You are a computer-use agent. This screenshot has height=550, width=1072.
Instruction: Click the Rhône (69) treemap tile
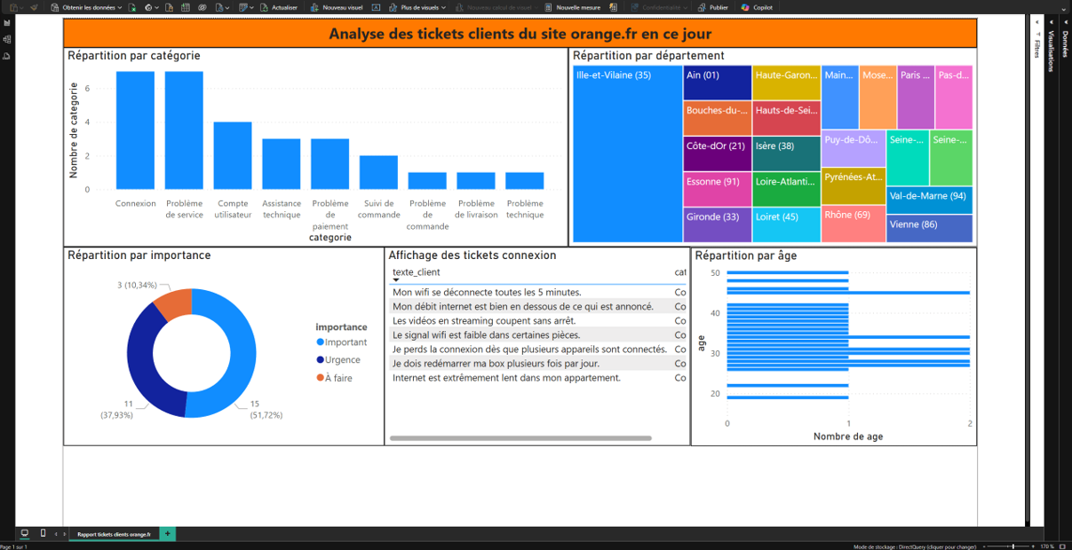pyautogui.click(x=853, y=224)
